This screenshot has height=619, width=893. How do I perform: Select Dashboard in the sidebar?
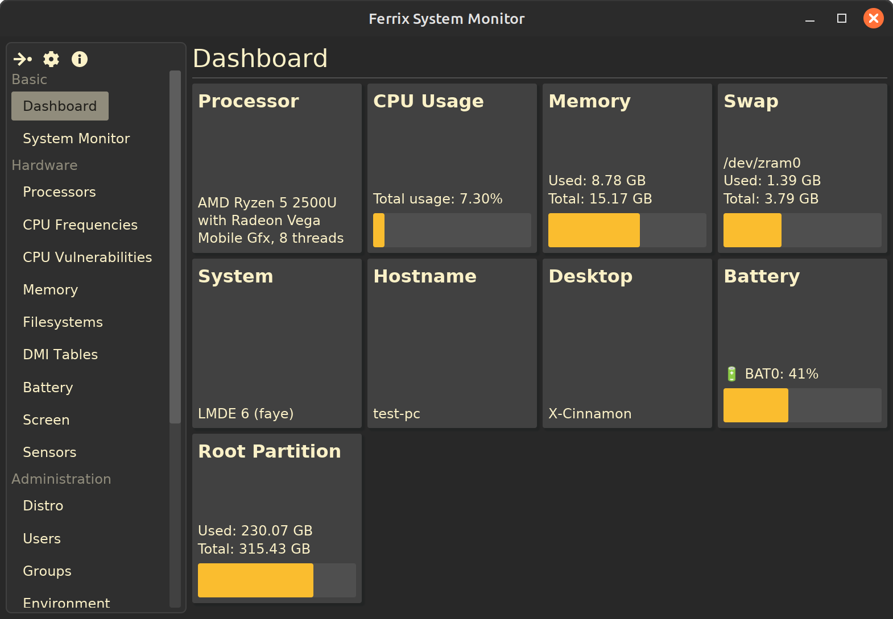[x=60, y=106]
